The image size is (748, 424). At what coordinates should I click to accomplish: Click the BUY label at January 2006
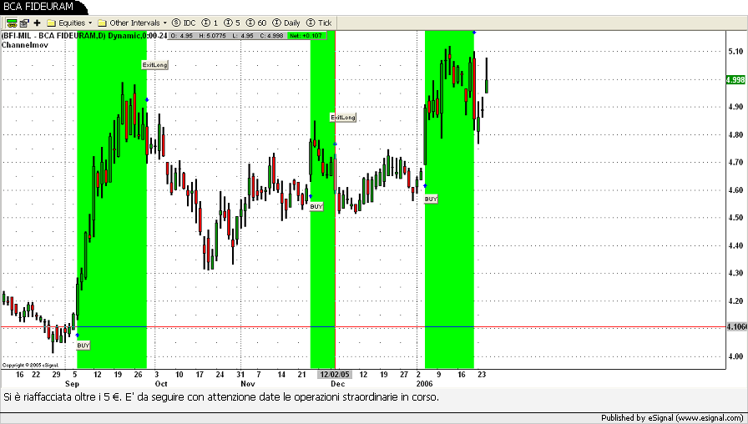[431, 199]
